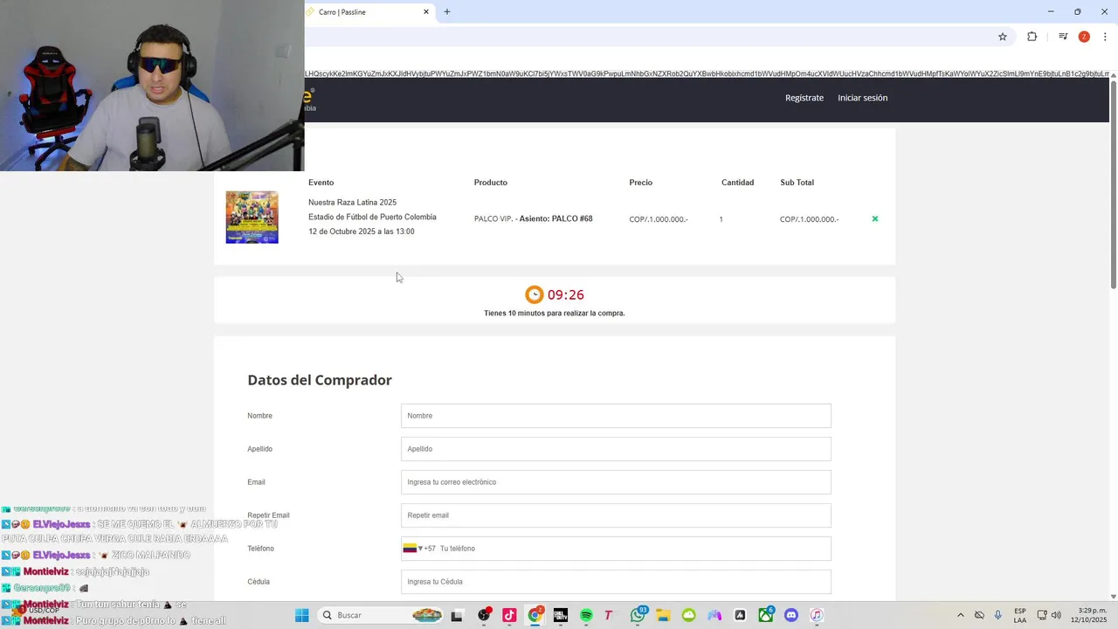The height and width of the screenshot is (629, 1118).
Task: Click the orange countdown clock icon
Action: coord(534,294)
